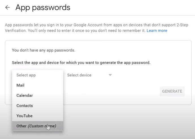The height and width of the screenshot is (139, 195).
Task: Click the App passwords page heading
Action: (x=43, y=8)
